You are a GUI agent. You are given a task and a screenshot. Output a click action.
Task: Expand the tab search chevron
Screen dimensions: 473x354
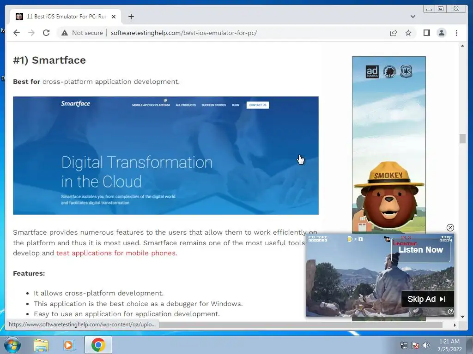[412, 17]
